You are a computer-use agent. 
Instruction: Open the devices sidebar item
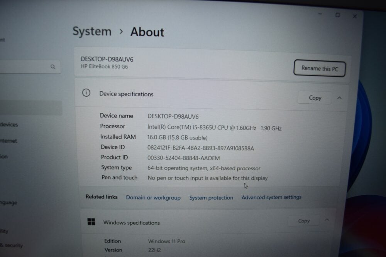(x=9, y=124)
